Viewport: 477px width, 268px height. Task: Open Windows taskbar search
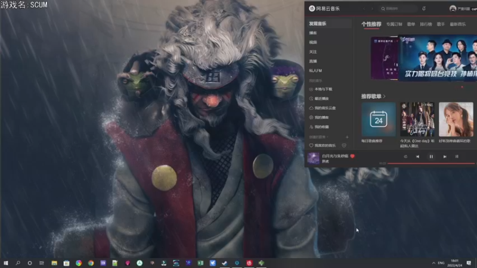(x=18, y=263)
